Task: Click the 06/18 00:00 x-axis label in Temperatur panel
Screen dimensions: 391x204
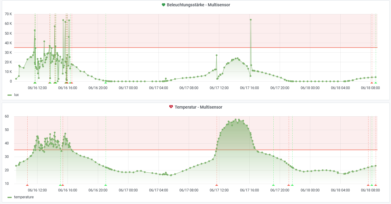Action: (310, 190)
